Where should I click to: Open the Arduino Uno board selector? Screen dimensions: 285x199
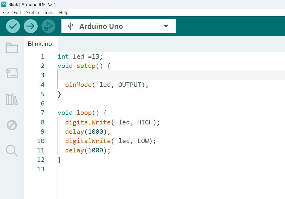[119, 26]
